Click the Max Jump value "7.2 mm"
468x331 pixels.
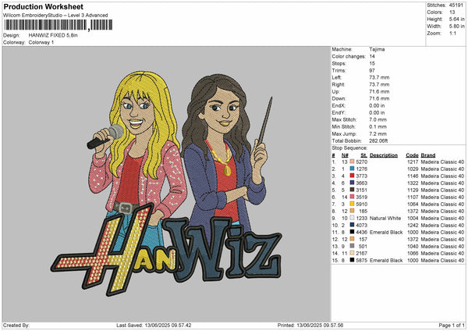click(378, 133)
